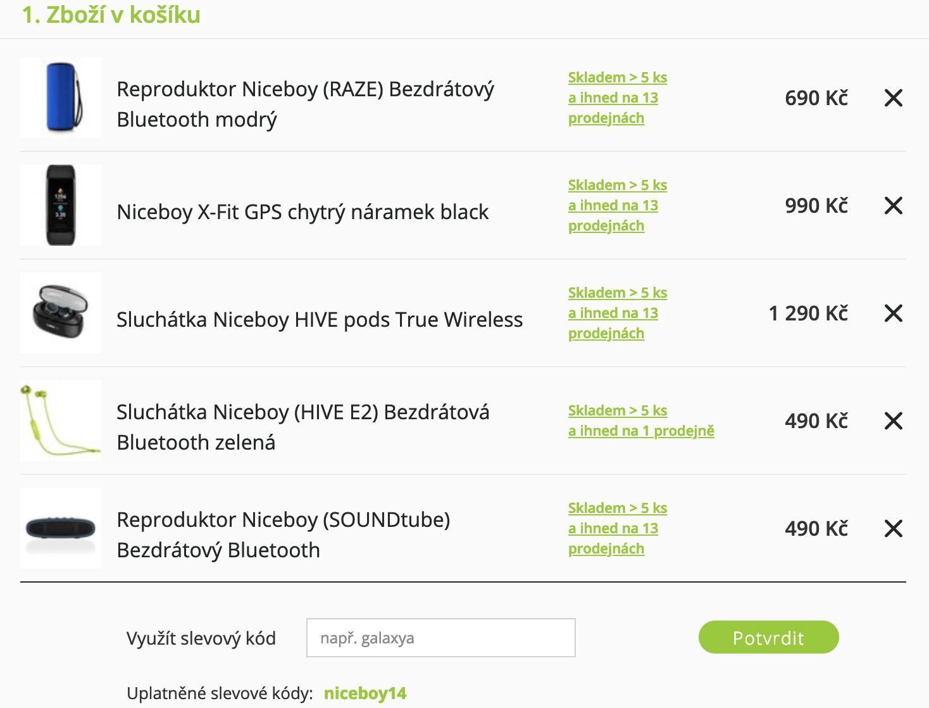
Task: Open HIVE E2 availability at 1 store
Action: tap(640, 421)
